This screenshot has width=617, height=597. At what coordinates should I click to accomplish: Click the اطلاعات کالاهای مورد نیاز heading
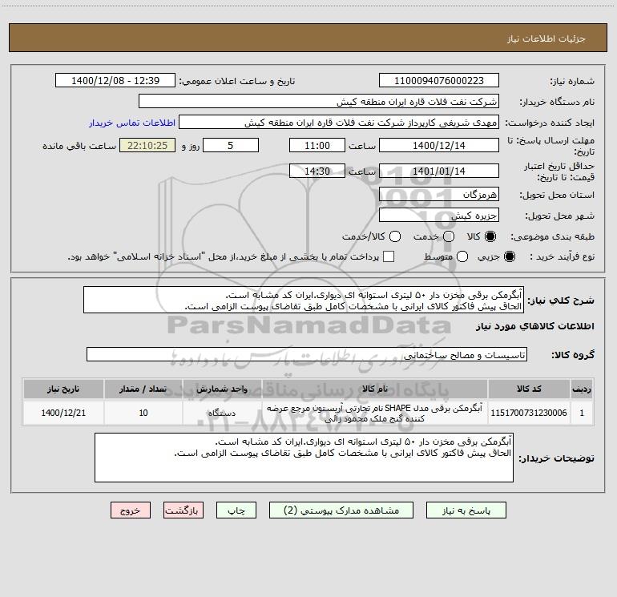pos(535,326)
